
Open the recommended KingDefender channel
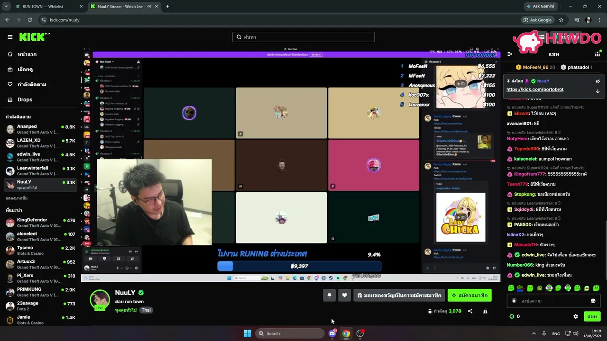click(x=40, y=223)
